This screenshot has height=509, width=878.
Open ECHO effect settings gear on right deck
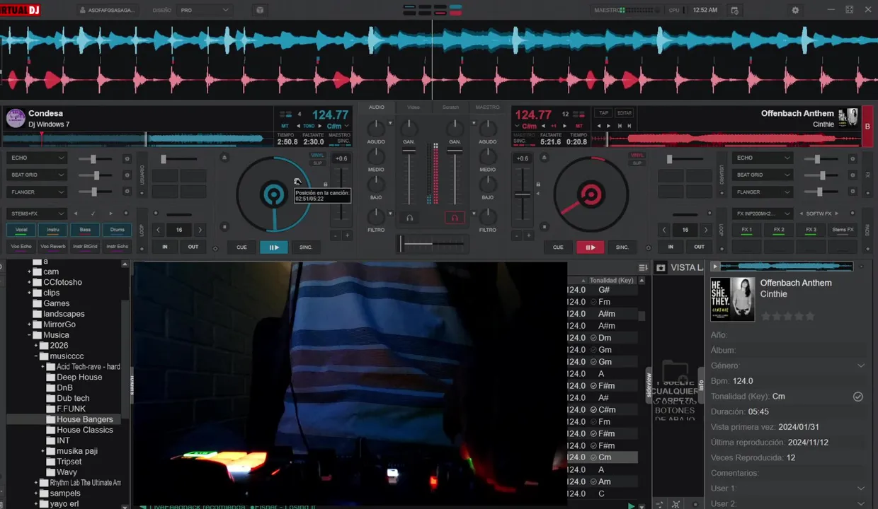[x=853, y=158]
